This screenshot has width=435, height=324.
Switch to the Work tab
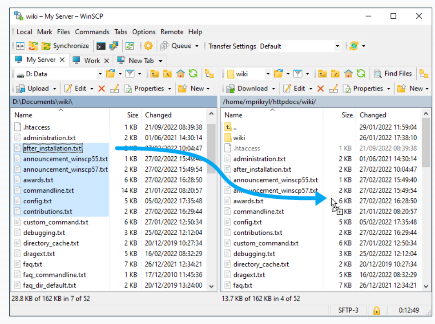[x=92, y=60]
